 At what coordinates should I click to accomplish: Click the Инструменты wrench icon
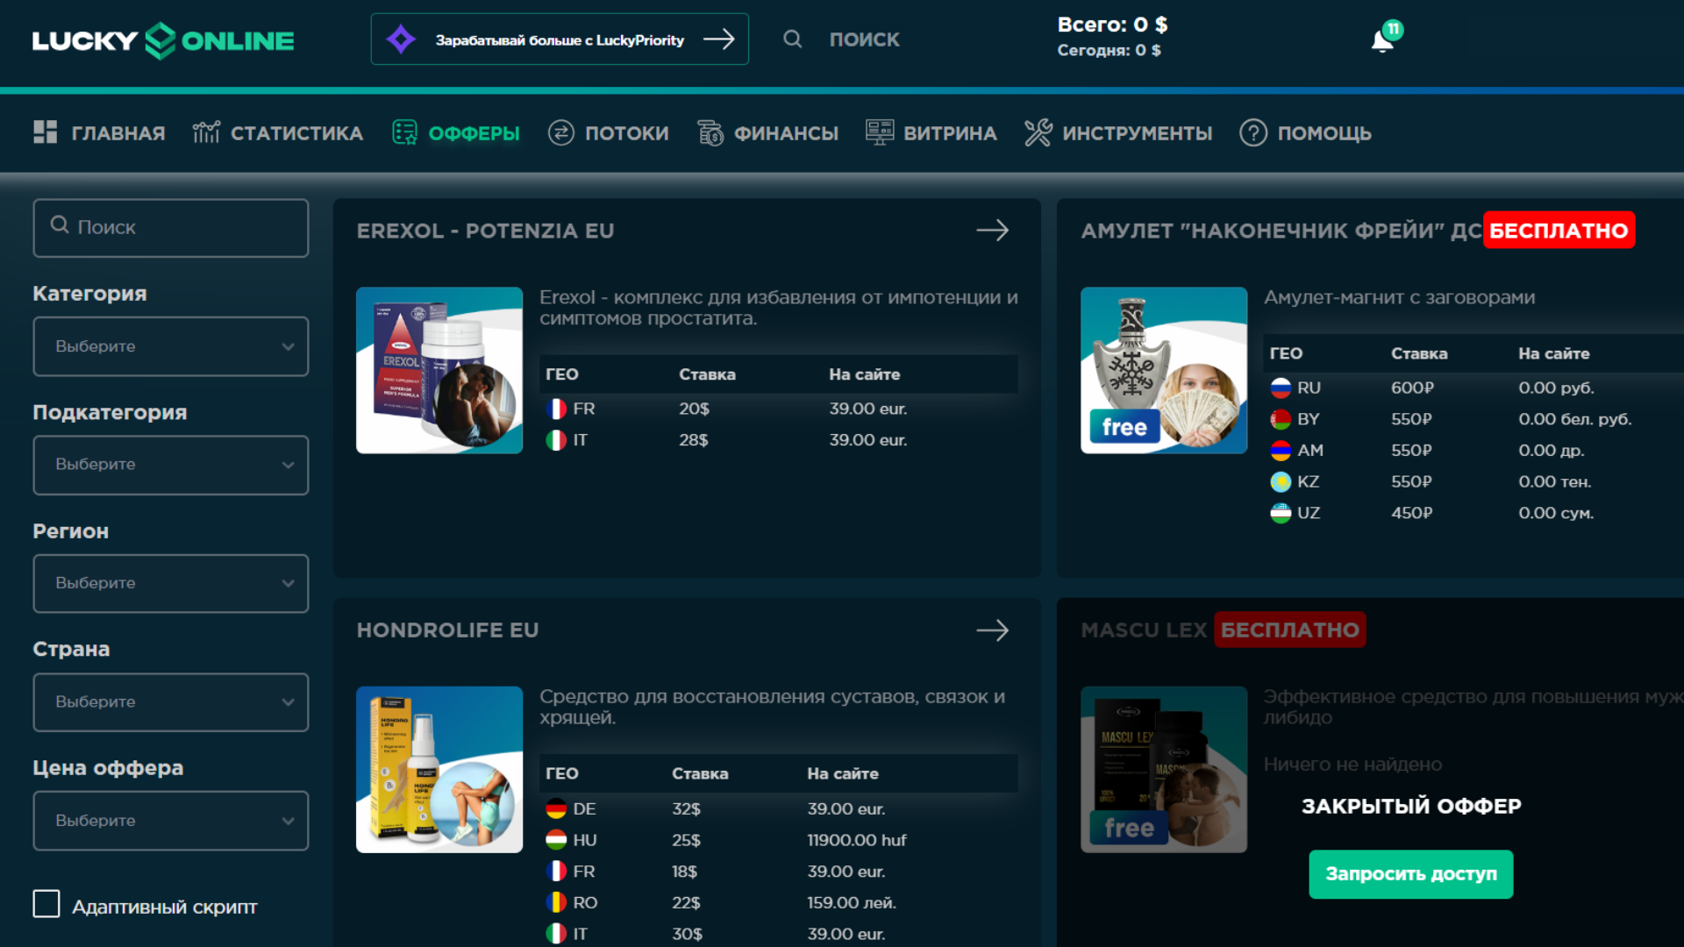(x=1038, y=132)
